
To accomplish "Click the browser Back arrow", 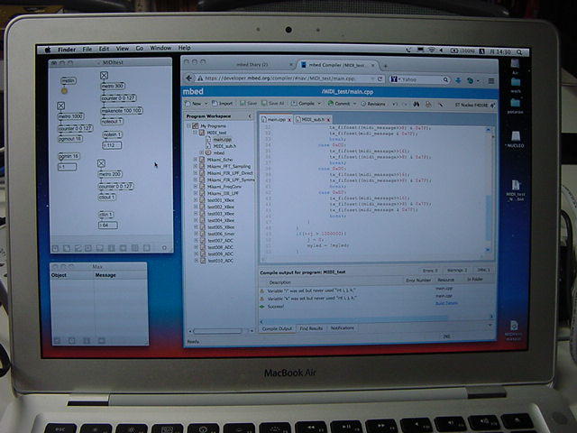I will [x=189, y=78].
